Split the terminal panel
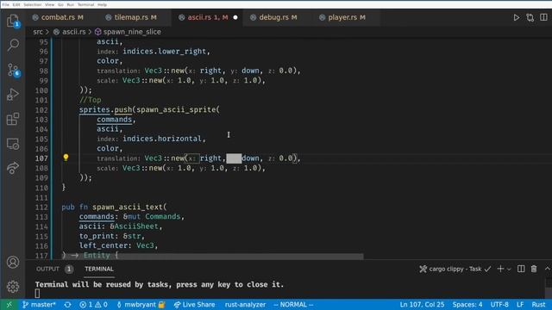Image resolution: width=552 pixels, height=310 pixels. click(521, 269)
